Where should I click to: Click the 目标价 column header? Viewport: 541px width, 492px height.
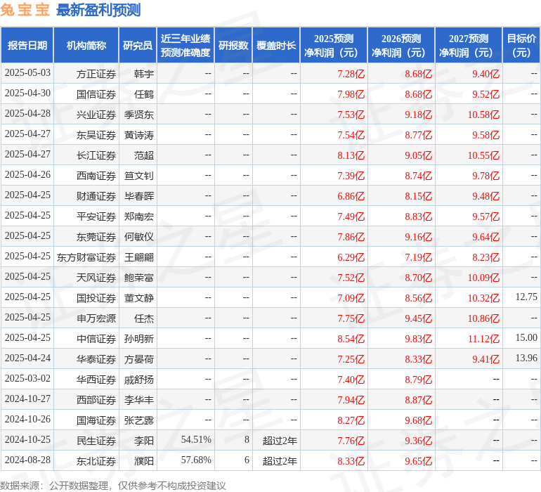click(x=521, y=45)
